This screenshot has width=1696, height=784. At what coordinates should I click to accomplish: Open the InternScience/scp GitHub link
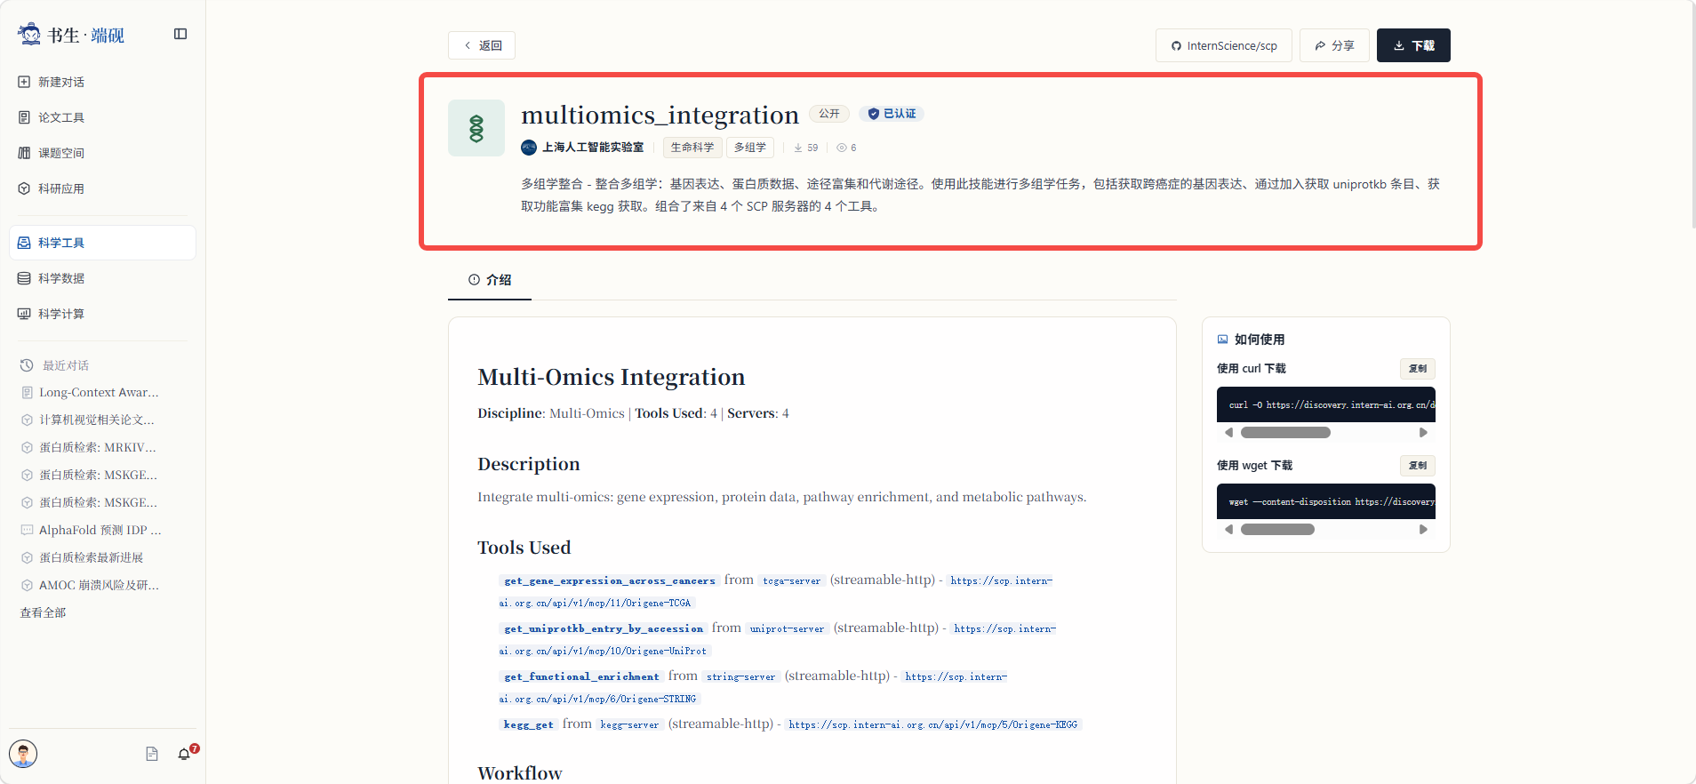pyautogui.click(x=1223, y=45)
